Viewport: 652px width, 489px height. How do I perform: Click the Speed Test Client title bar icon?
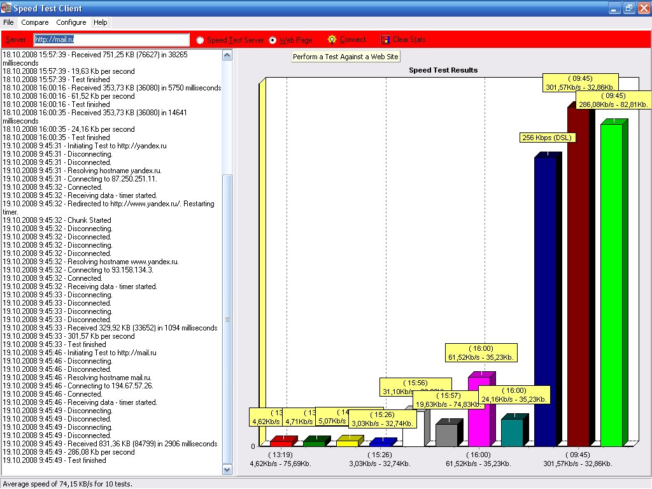(x=6, y=8)
